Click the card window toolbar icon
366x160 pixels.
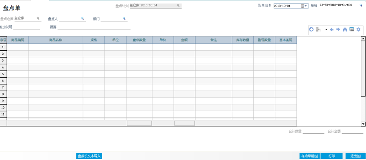(x=351, y=29)
